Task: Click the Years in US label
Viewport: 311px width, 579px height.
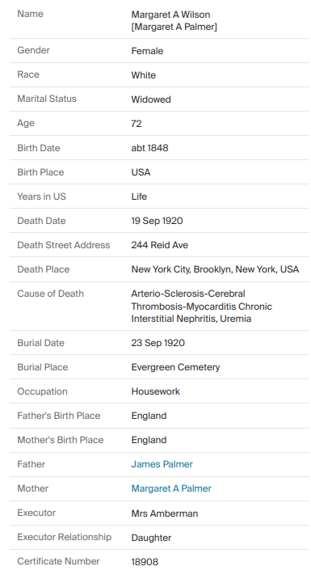Action: pos(41,197)
